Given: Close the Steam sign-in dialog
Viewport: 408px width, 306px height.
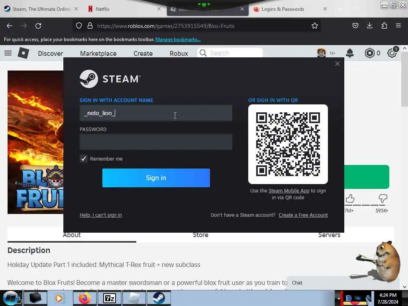Looking at the screenshot, I should pos(337,64).
